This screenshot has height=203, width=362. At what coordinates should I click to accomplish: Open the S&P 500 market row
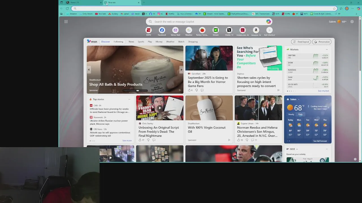[308, 56]
